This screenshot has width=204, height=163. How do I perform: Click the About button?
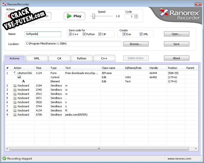[x=177, y=58]
